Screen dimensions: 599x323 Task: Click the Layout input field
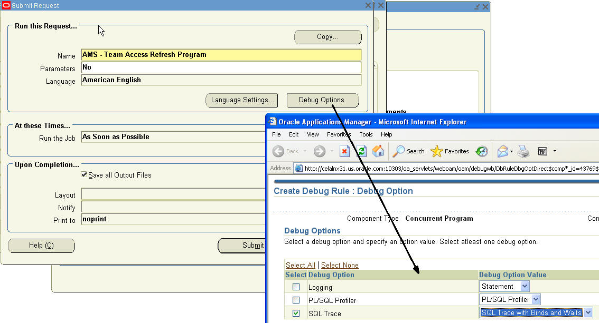(x=173, y=194)
